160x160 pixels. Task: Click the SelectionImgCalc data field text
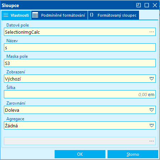tap(22, 32)
